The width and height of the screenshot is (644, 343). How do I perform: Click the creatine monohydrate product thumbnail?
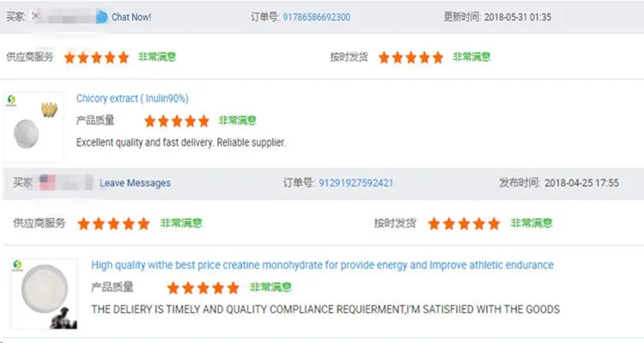tap(44, 294)
